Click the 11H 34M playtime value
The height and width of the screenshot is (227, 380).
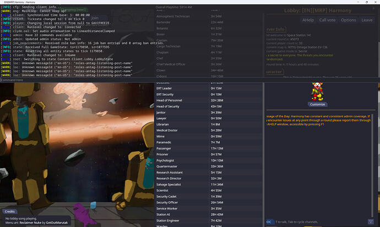[x=217, y=185]
